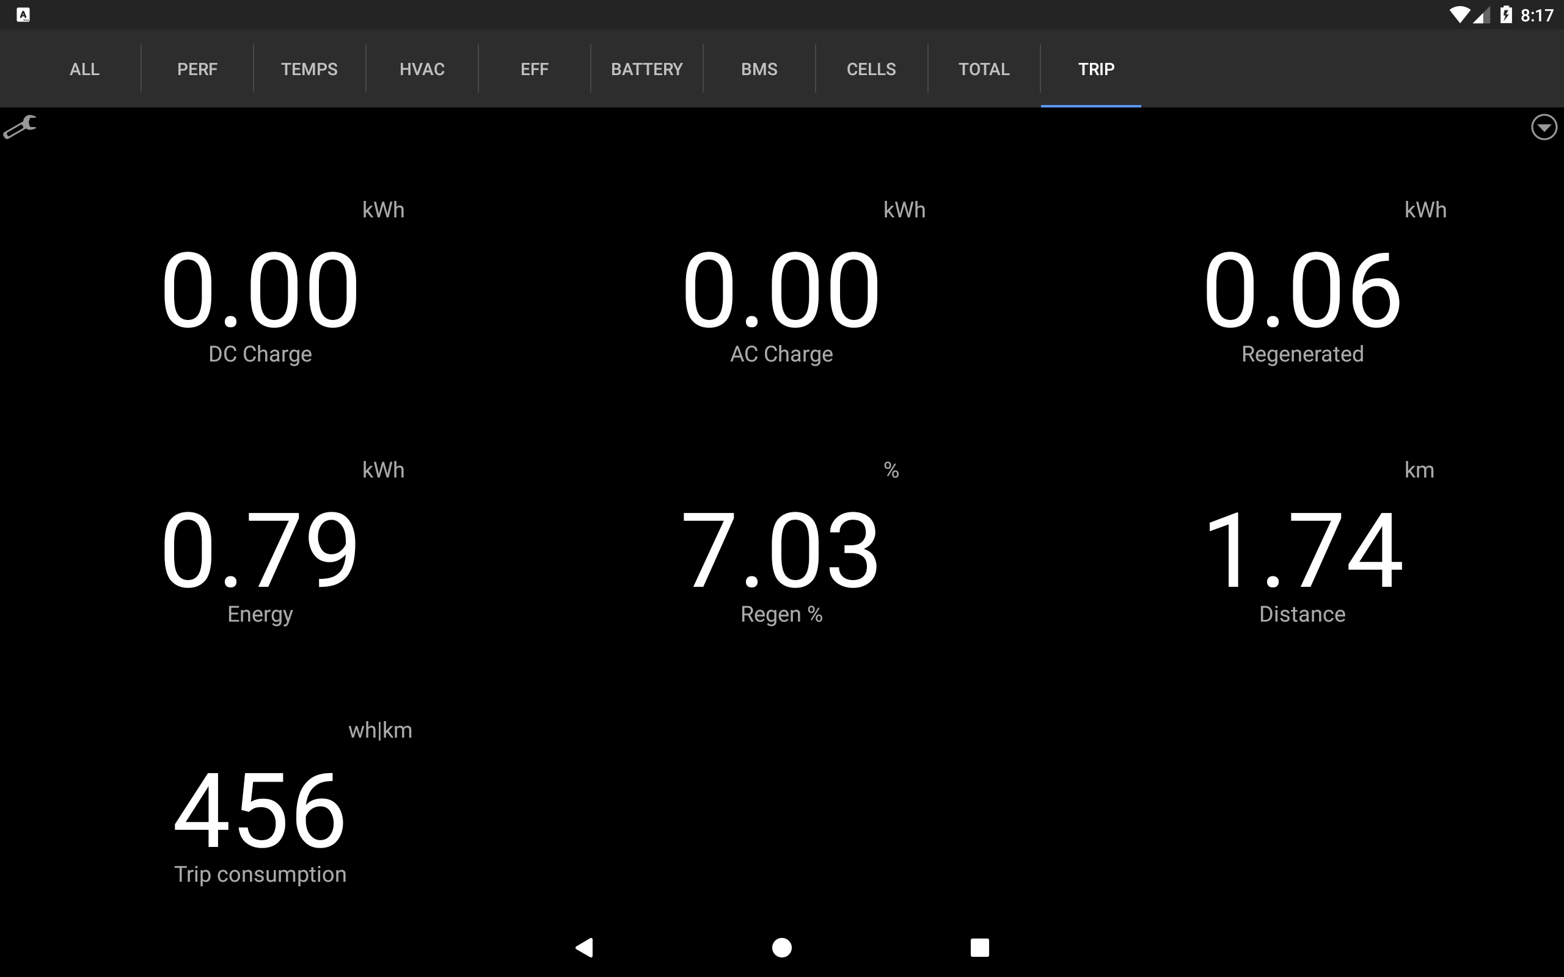1564x977 pixels.
Task: Tap the Regen % 7.03 value
Action: (781, 550)
